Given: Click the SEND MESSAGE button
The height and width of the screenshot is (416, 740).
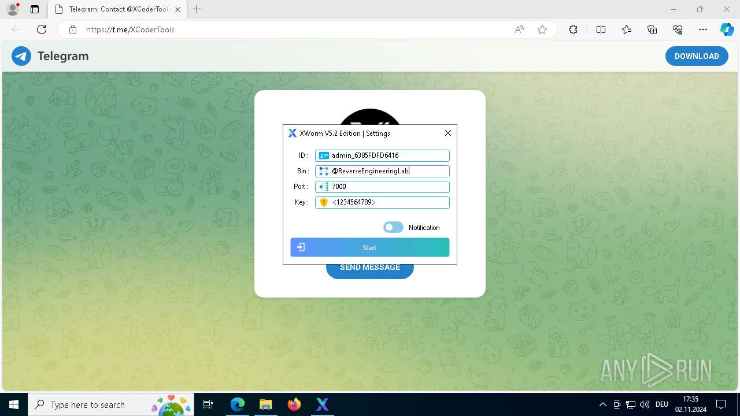Looking at the screenshot, I should (370, 268).
